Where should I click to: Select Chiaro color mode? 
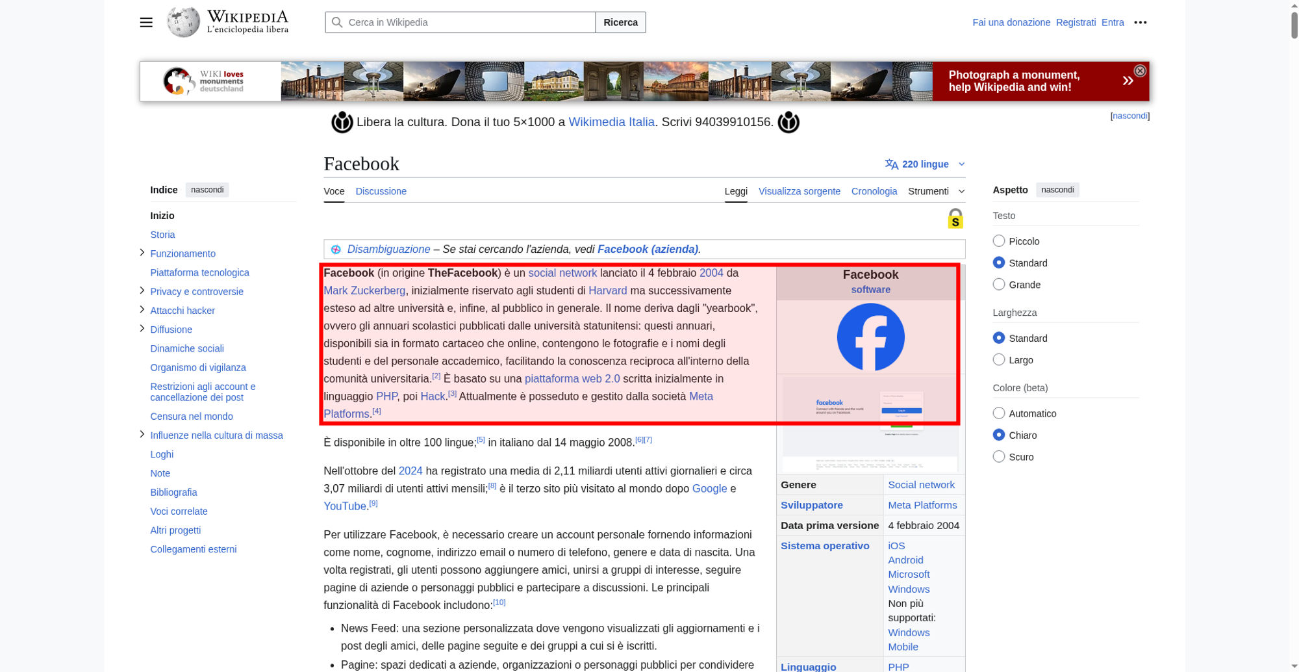pyautogui.click(x=999, y=435)
